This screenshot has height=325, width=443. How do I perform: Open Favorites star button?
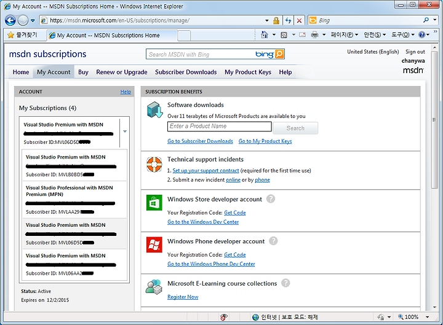[x=23, y=35]
